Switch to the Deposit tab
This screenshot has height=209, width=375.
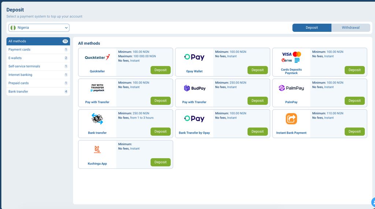coord(312,28)
